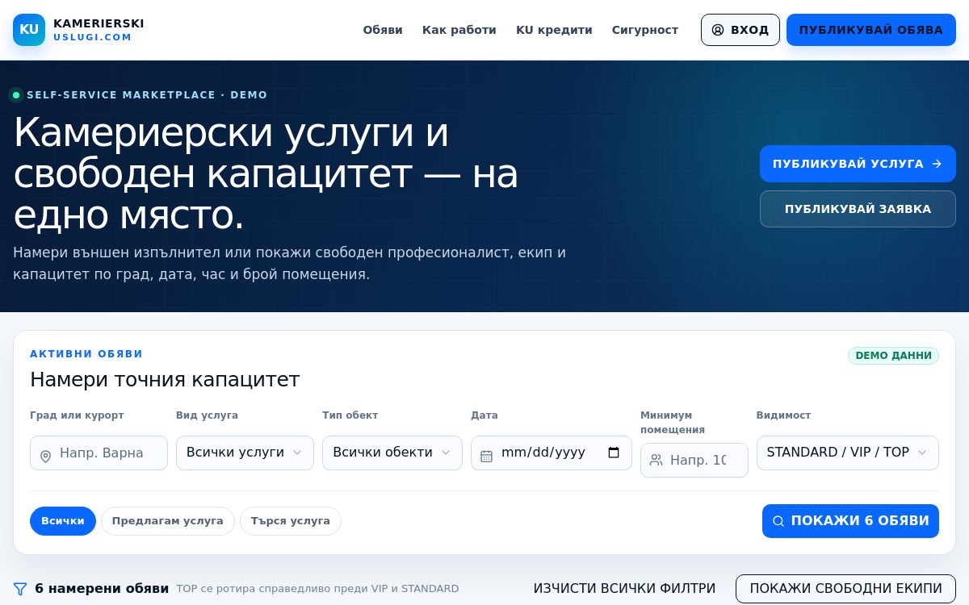
Task: Select the Търся услуга filter chip
Action: 291,521
